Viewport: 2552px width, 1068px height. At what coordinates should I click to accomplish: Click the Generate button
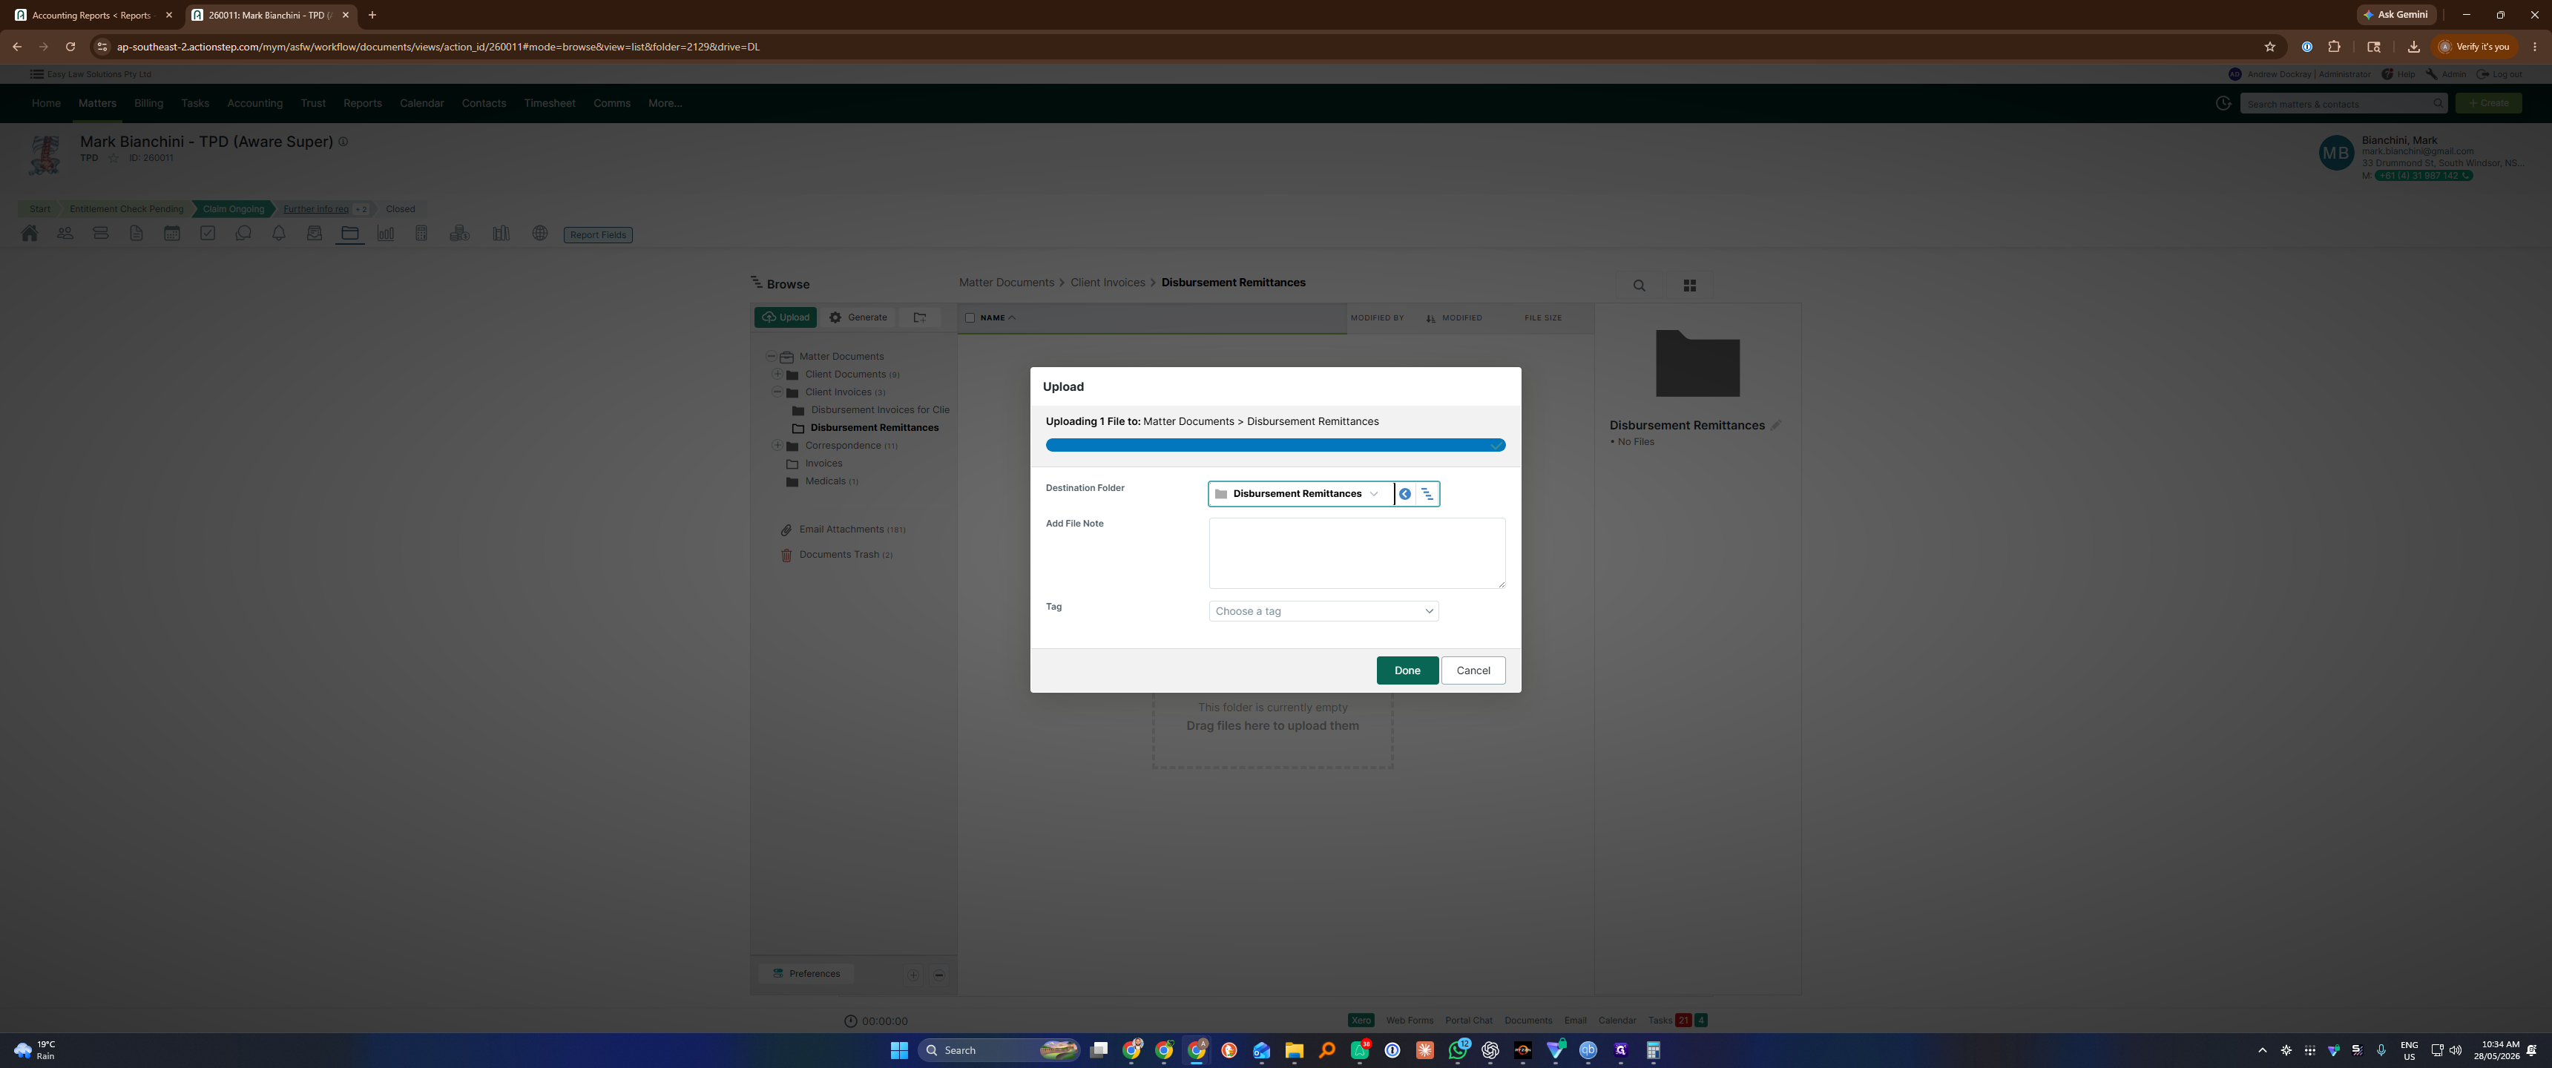[858, 317]
